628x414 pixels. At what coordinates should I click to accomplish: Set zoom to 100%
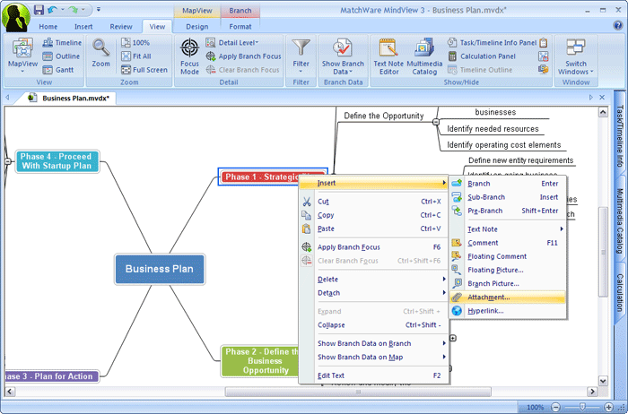pos(135,42)
